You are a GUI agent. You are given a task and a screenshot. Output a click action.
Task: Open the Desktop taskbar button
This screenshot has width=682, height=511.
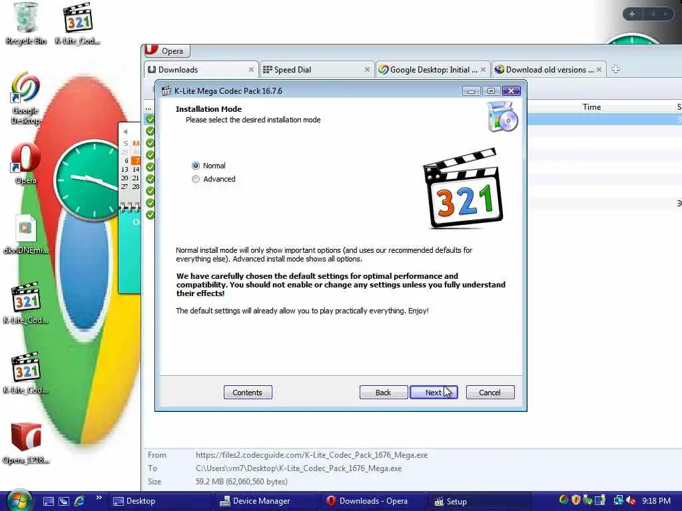coord(159,501)
